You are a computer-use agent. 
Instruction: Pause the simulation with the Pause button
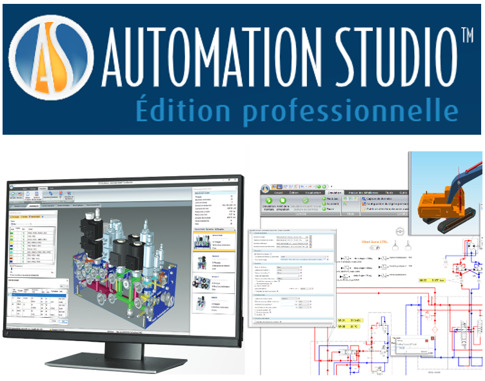tap(328, 209)
